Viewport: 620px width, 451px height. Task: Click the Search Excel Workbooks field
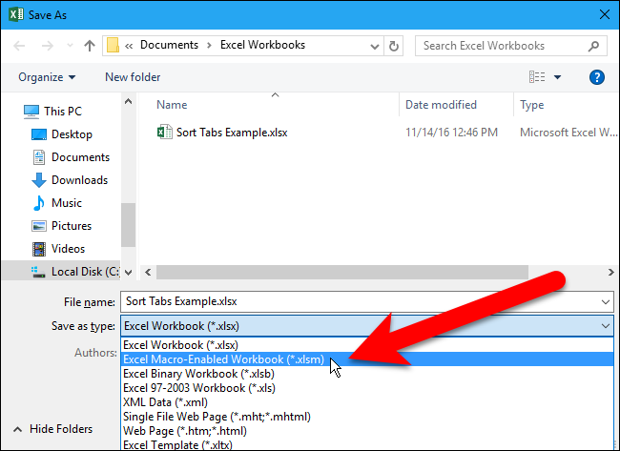(x=501, y=45)
